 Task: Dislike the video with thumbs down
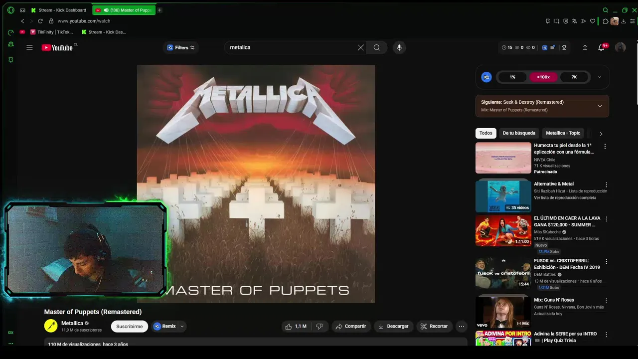point(319,326)
